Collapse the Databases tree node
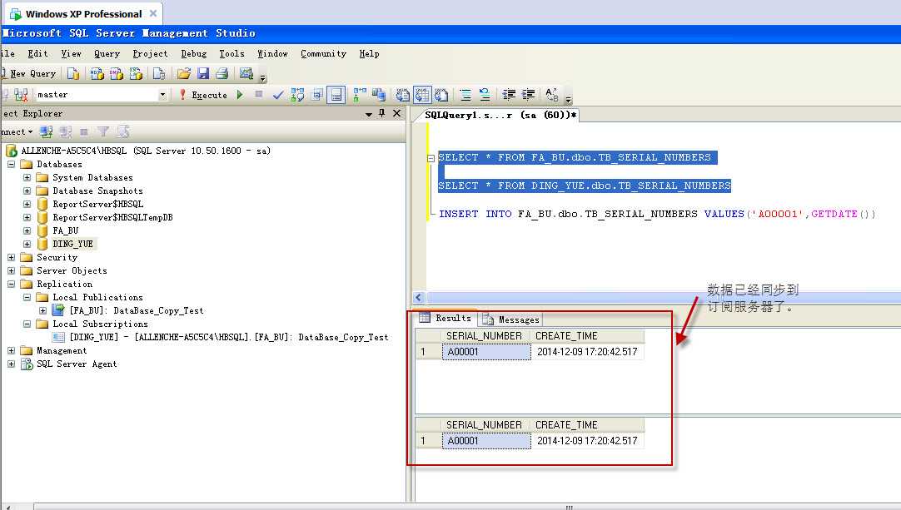The image size is (901, 510). [x=11, y=164]
